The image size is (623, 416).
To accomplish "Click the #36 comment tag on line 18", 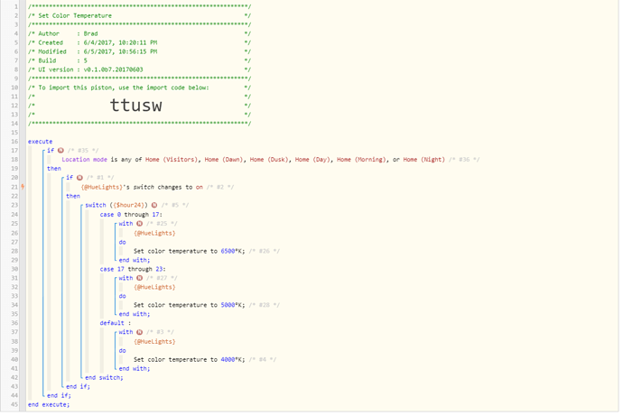I will [x=464, y=159].
